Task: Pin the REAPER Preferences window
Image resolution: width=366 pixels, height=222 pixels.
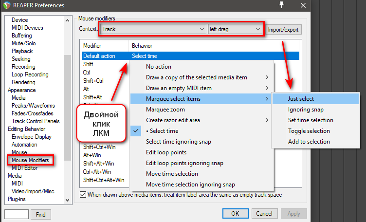Action: pos(282,5)
